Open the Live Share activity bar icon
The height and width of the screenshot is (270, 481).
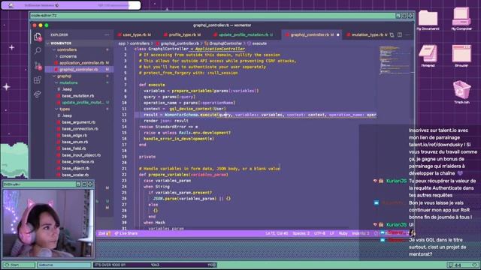pos(38,94)
